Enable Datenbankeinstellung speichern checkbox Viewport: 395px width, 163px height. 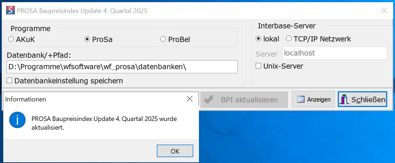point(9,81)
